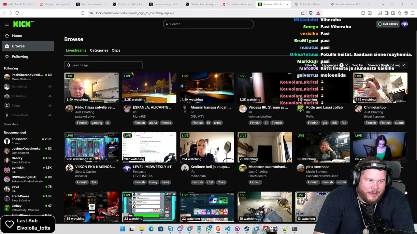Expand the Languages filter dropdown
This screenshot has height=234, width=417.
click(x=335, y=65)
